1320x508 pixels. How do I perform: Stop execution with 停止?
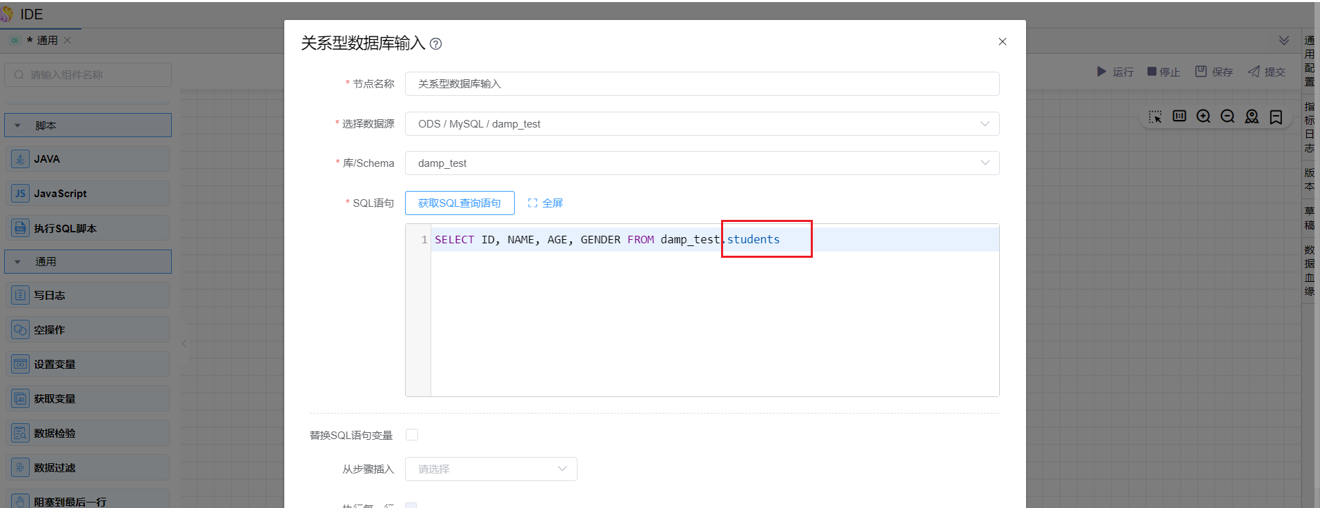(1163, 72)
